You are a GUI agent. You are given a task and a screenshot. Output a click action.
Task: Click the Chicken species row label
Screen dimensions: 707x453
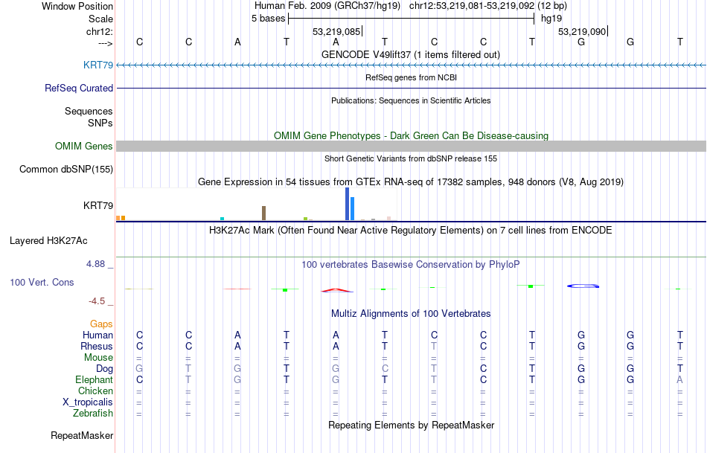coord(95,391)
